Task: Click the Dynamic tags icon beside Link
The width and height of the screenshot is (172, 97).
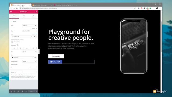Action: 36,34
